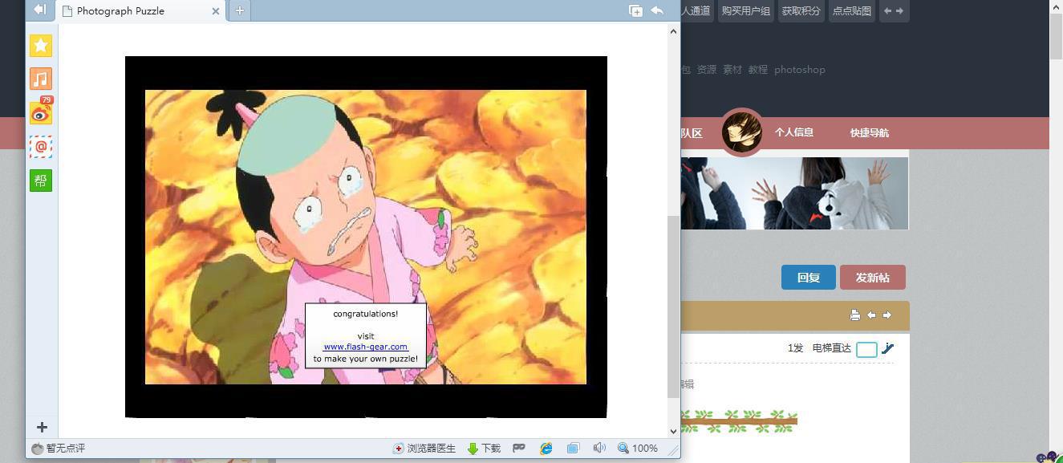Click the green 帮 help sidebar icon
The image size is (1063, 463).
(x=41, y=180)
